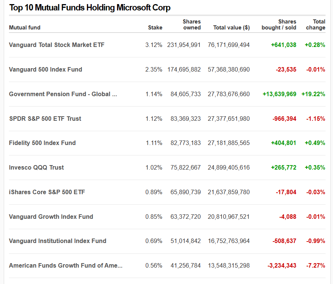333x284 pixels.
Task: Click the Total change column header
Action: [315, 25]
